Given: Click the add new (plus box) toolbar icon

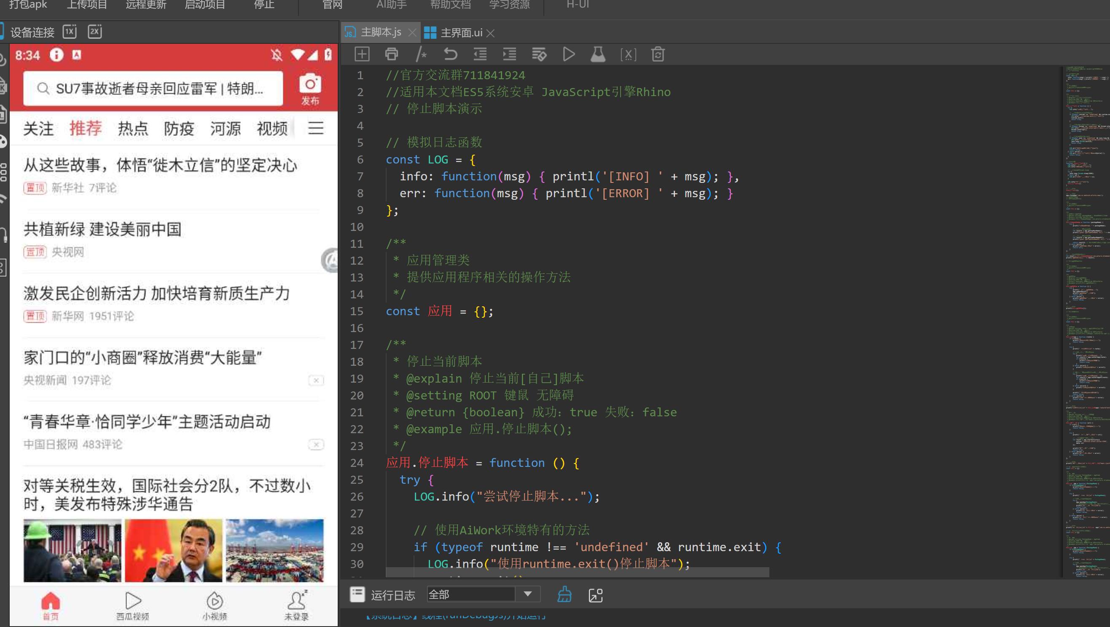Looking at the screenshot, I should coord(362,54).
